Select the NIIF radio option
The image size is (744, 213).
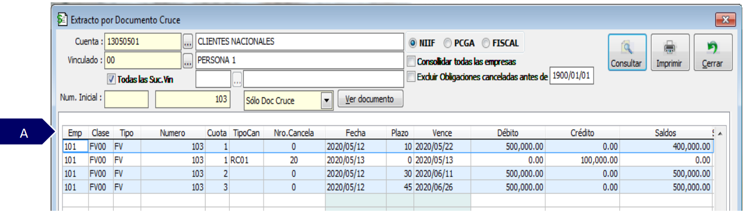[413, 43]
